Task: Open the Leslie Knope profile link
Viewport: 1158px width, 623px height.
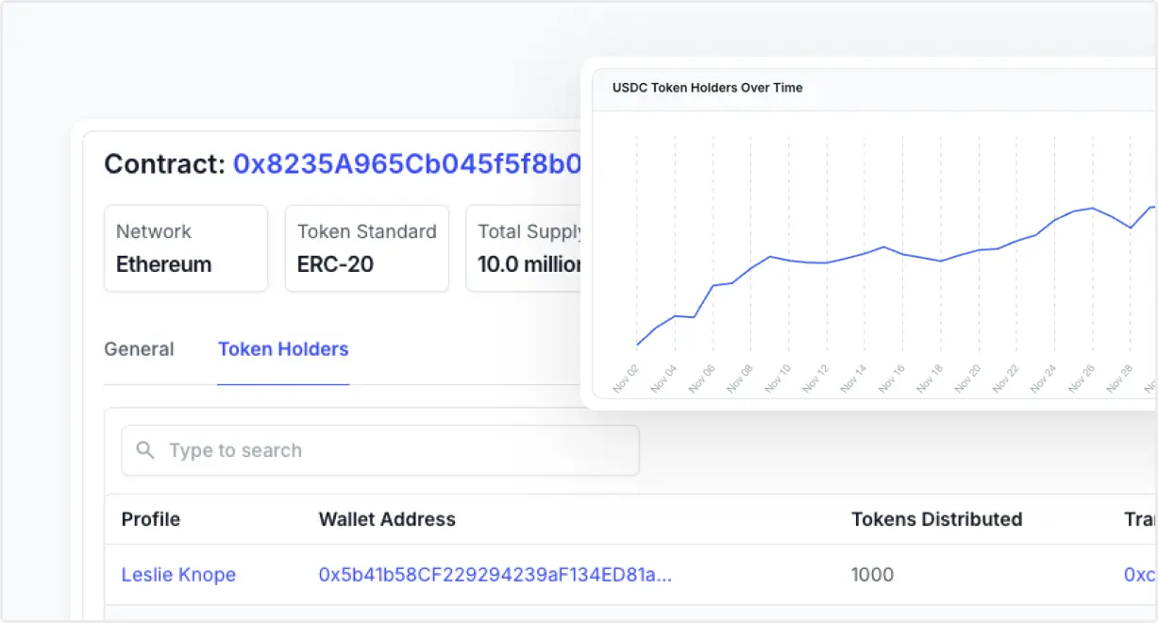Action: click(178, 575)
